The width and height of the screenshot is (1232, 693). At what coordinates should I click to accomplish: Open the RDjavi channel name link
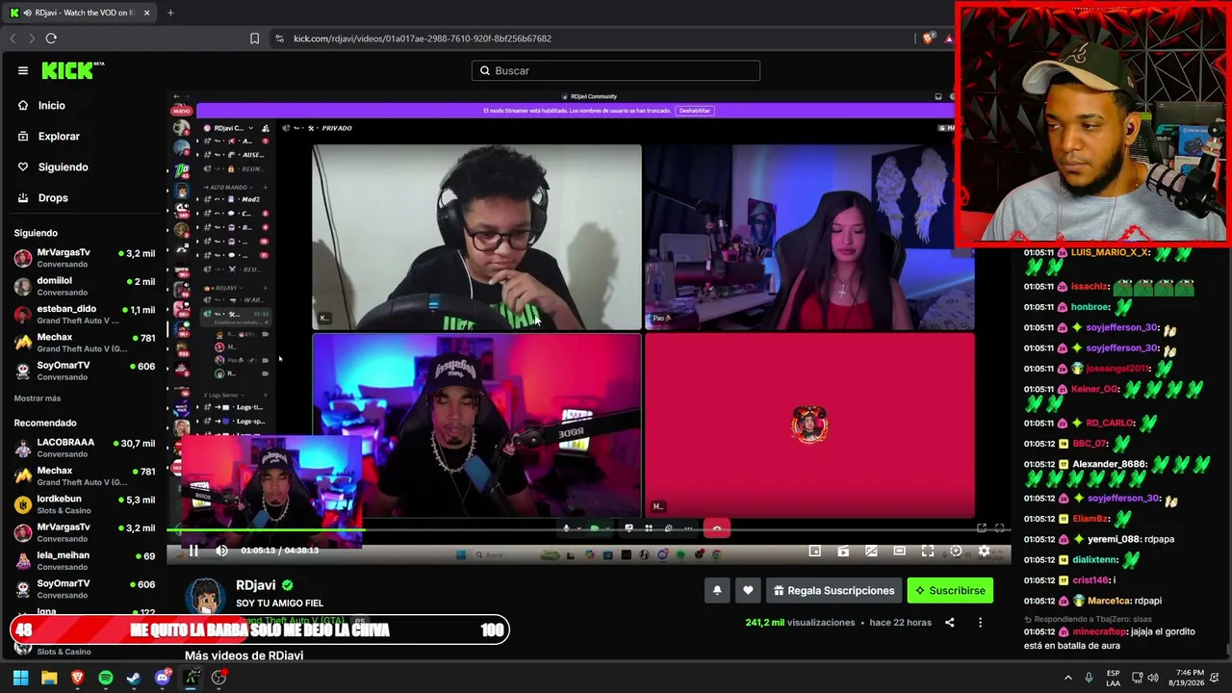[x=256, y=585]
